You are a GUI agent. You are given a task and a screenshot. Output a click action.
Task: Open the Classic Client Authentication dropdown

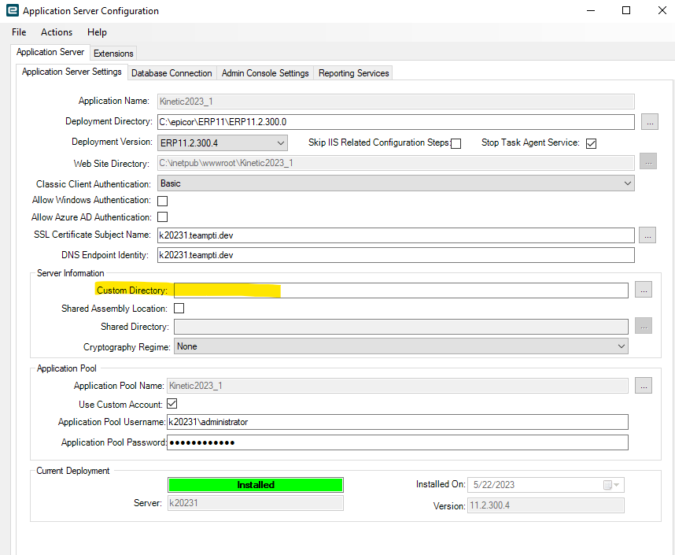[627, 183]
